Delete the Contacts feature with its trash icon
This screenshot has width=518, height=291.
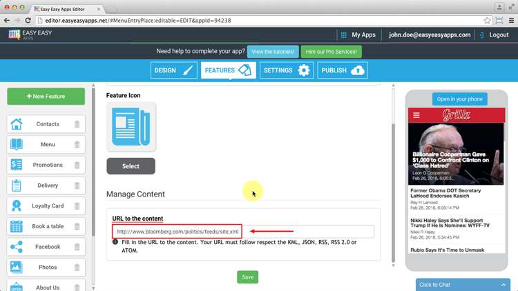coord(77,124)
